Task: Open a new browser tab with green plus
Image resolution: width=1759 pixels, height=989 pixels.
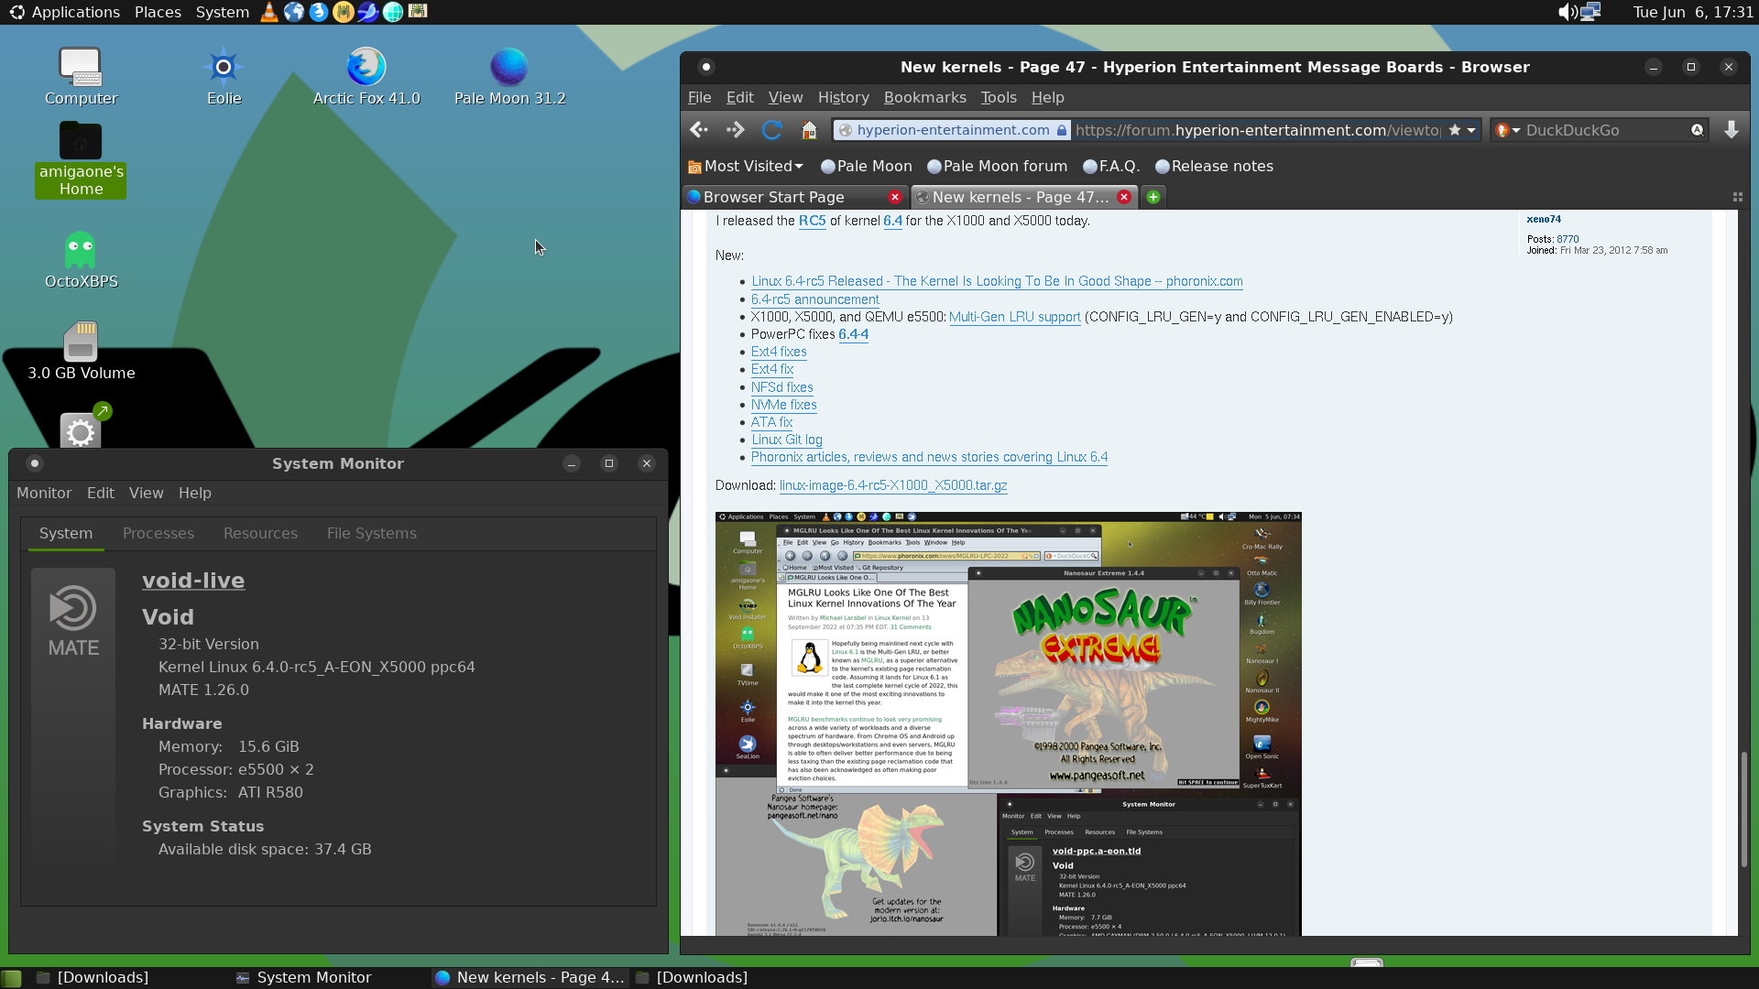Action: (x=1153, y=197)
